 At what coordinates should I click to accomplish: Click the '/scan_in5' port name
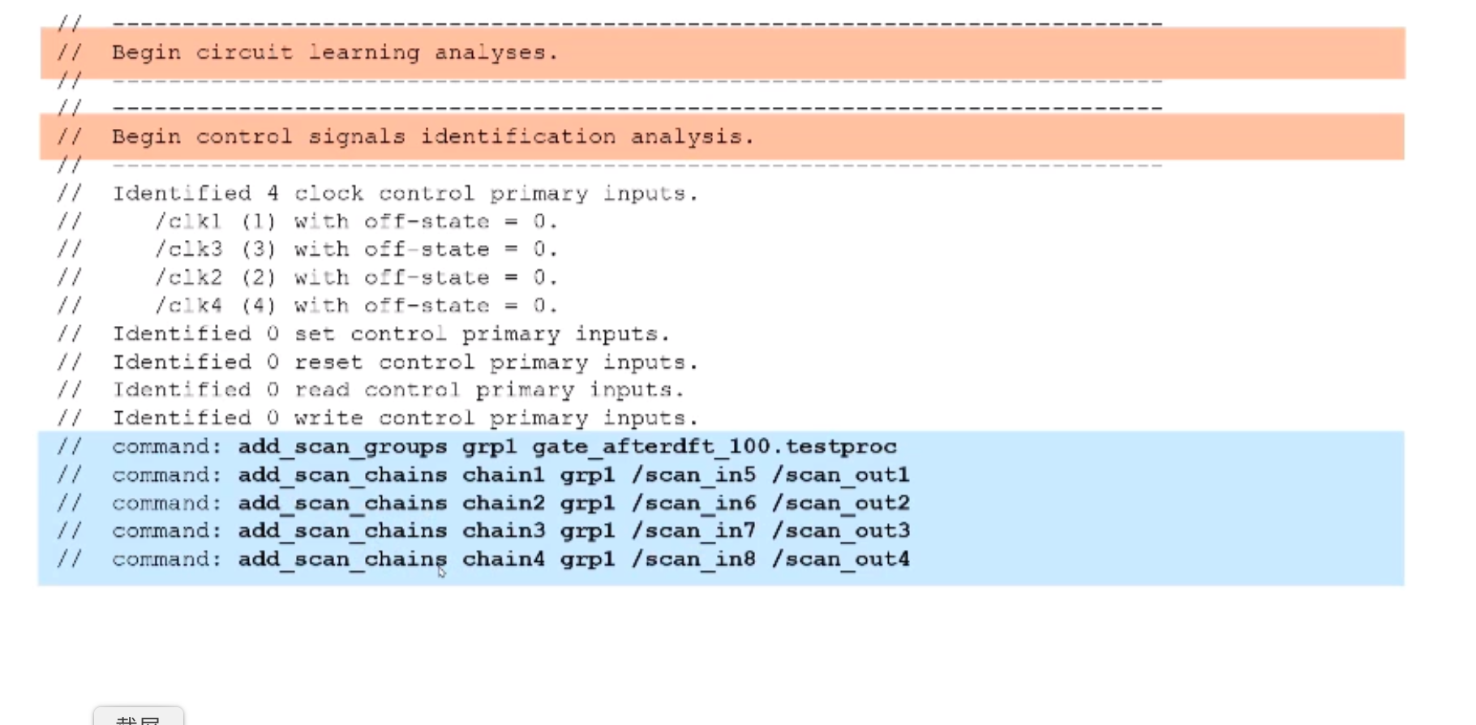(694, 475)
